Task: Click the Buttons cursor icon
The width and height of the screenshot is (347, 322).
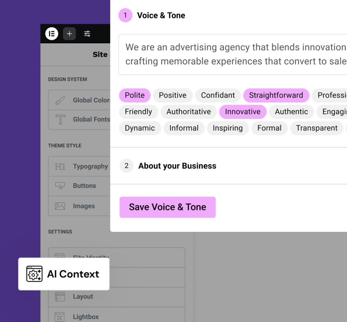Action: click(60, 186)
